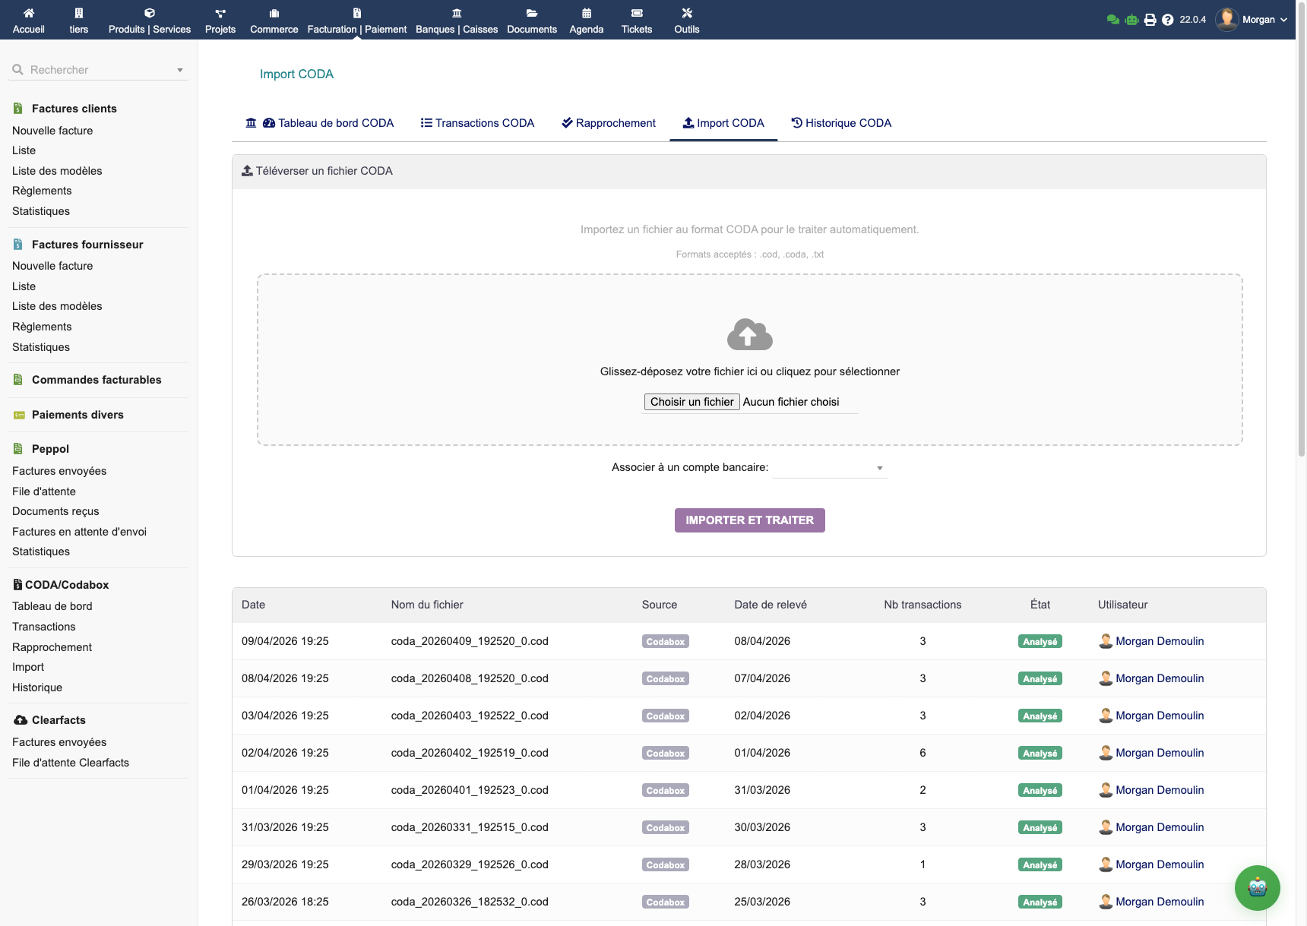Viewport: 1307px width, 926px height.
Task: Expand the Rechercher search dropdown arrow
Action: (x=180, y=70)
